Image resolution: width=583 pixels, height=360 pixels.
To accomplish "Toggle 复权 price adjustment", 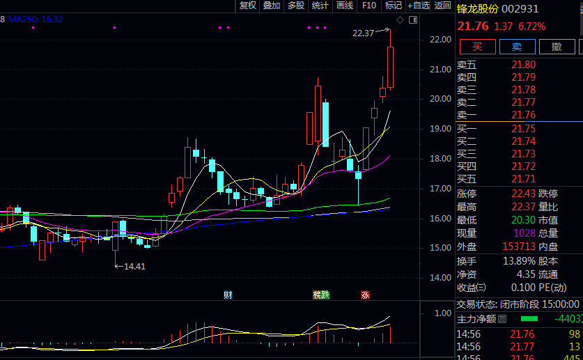I will (248, 6).
